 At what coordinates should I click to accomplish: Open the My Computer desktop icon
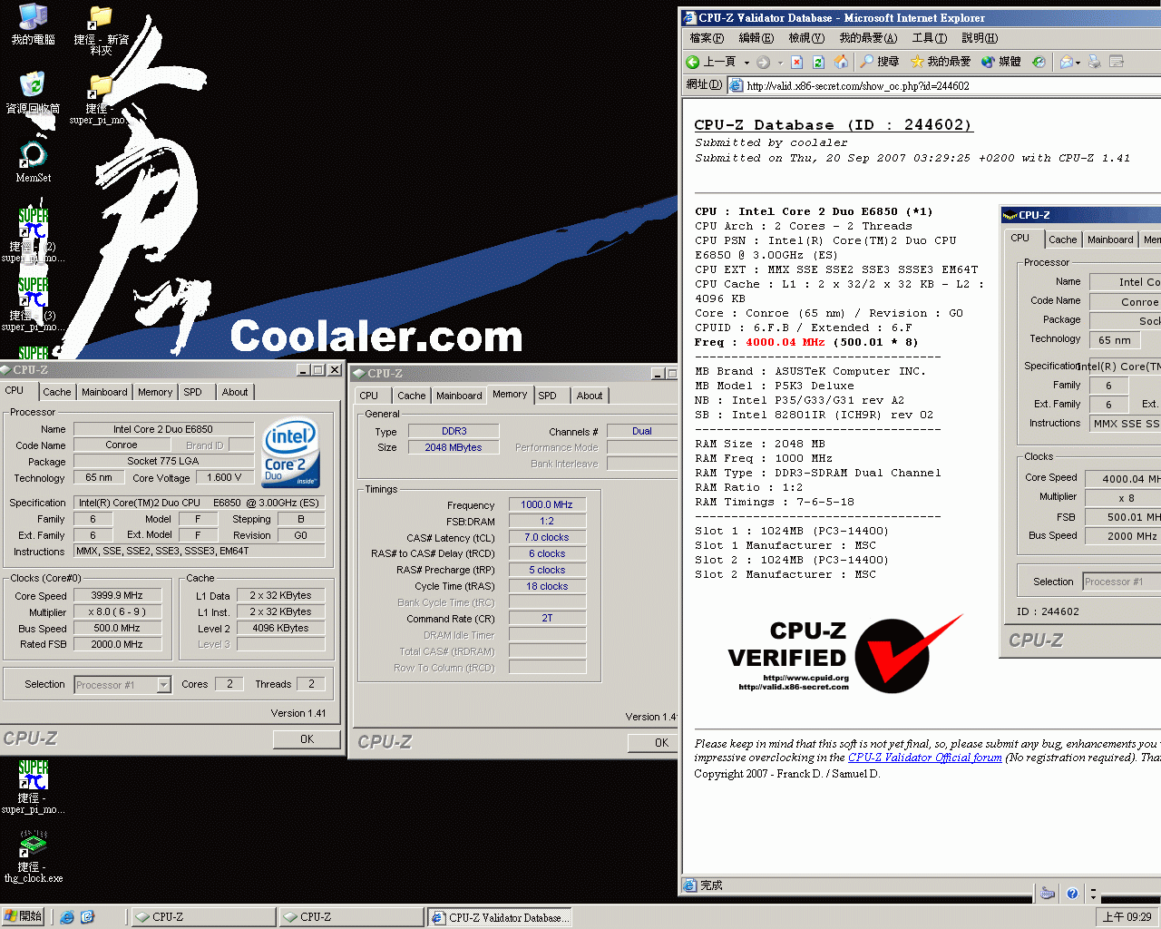coord(33,24)
